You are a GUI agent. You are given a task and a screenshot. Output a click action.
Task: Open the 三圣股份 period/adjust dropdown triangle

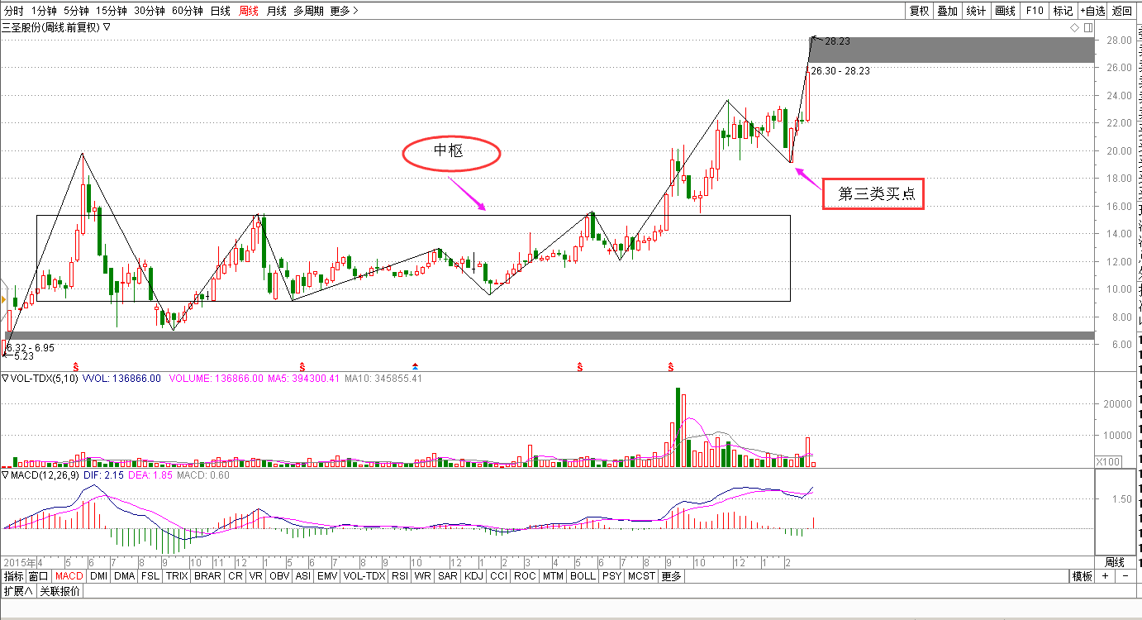click(107, 27)
